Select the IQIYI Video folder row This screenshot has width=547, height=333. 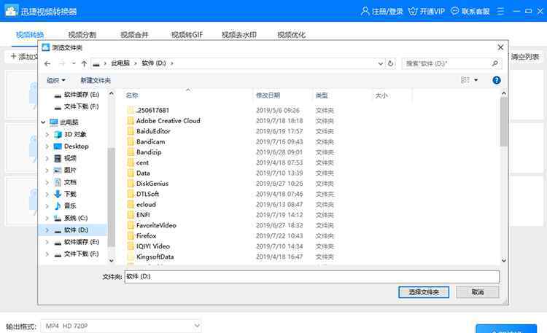[x=230, y=246]
